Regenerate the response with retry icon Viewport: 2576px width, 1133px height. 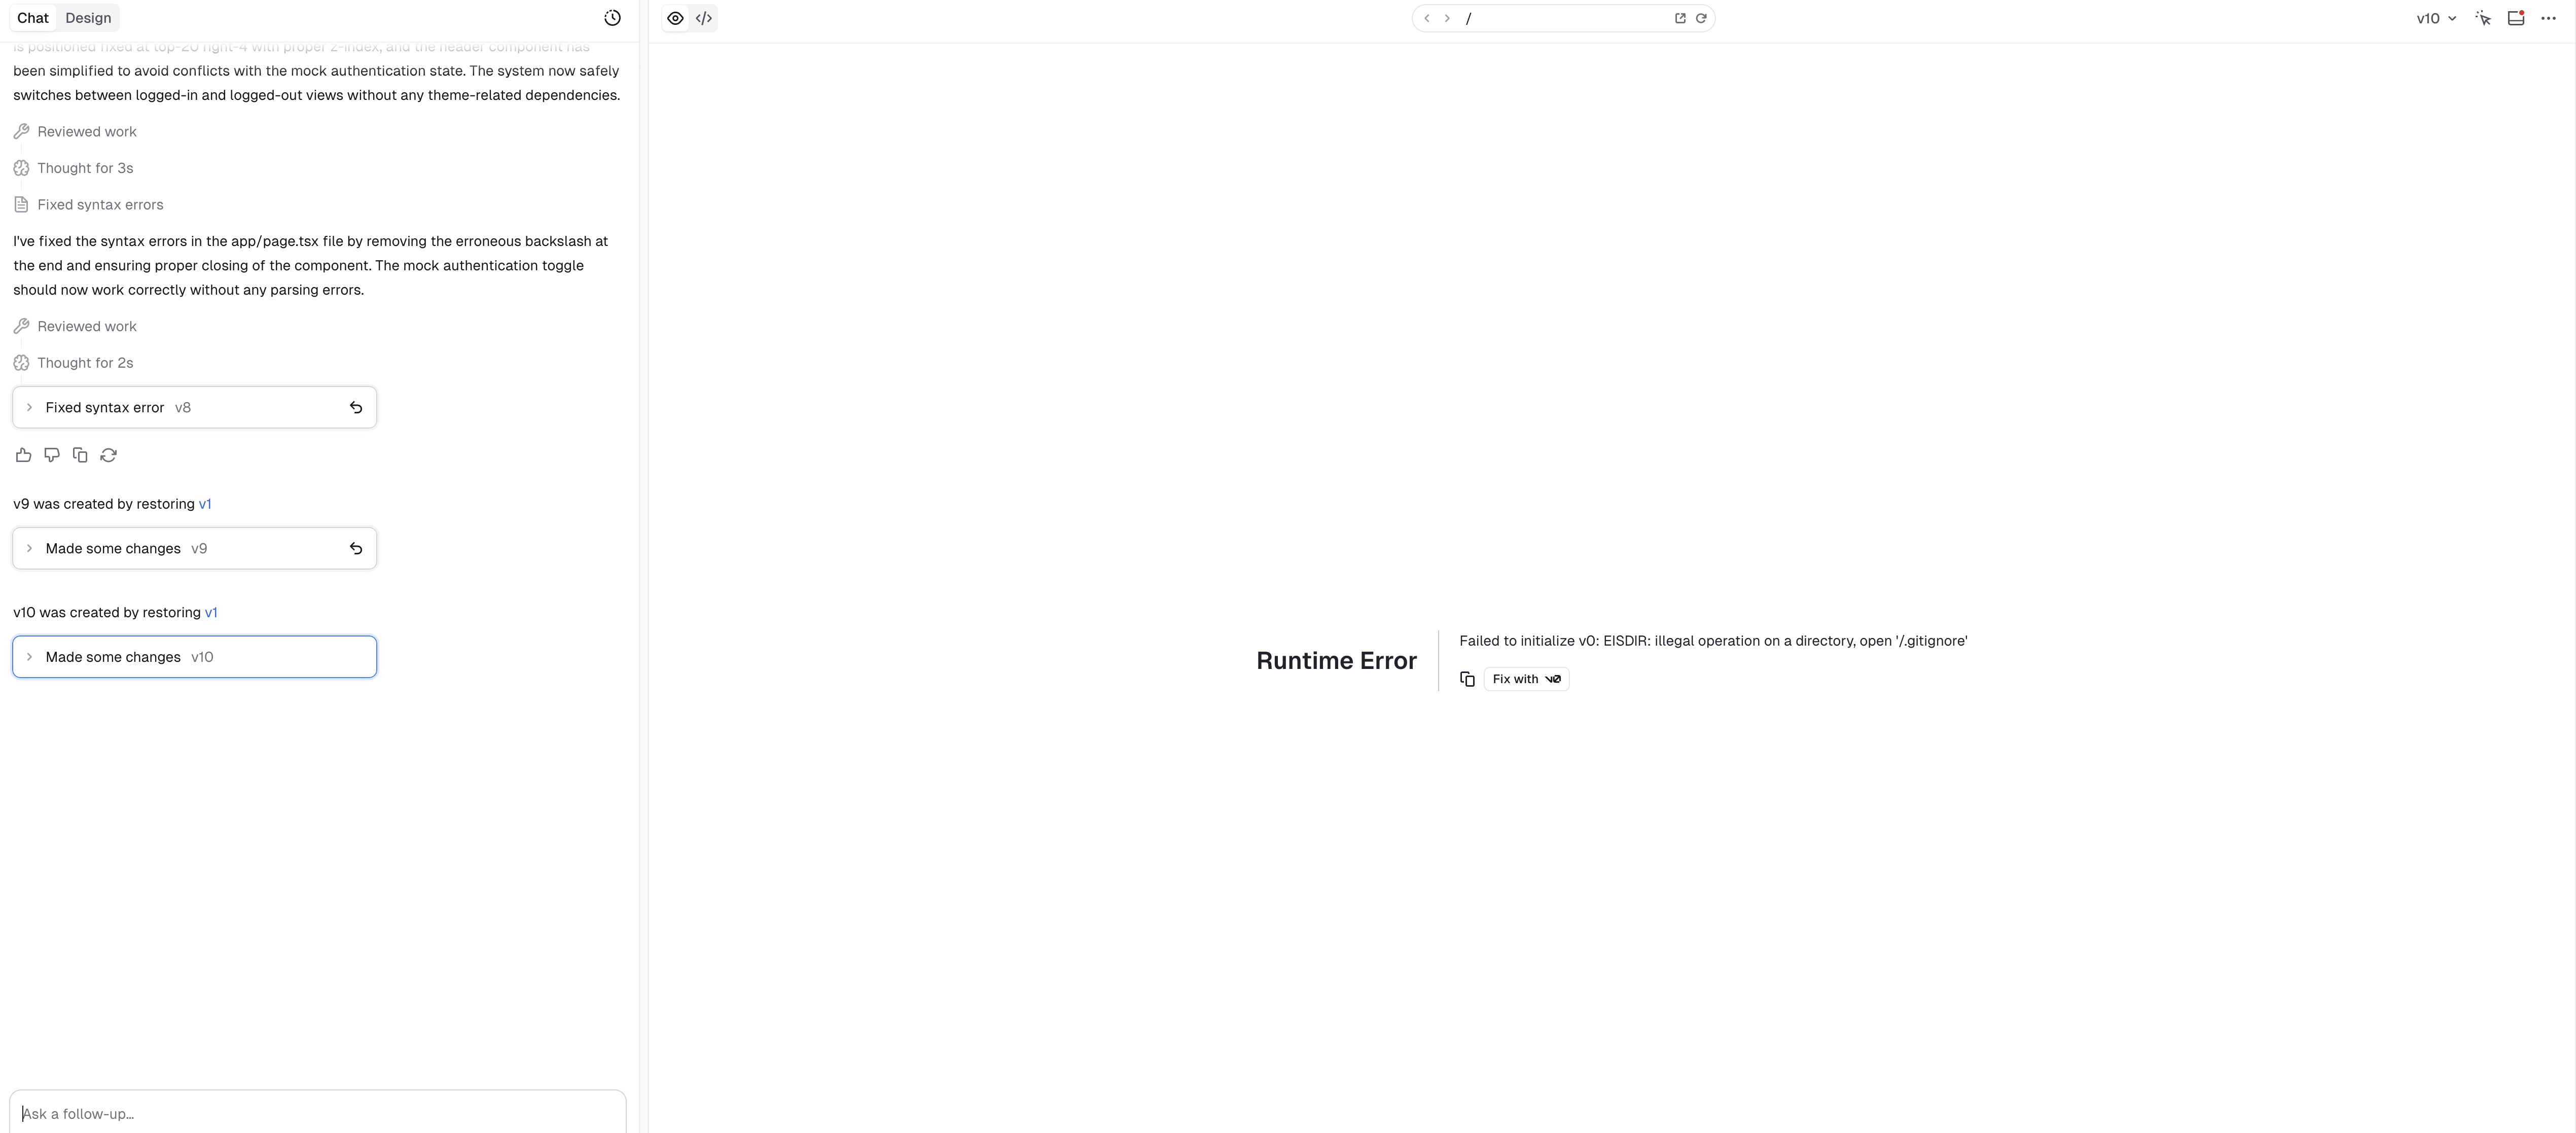109,455
